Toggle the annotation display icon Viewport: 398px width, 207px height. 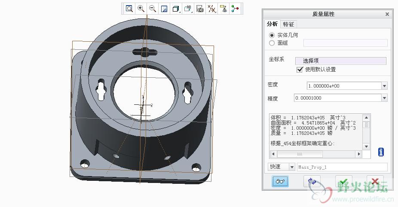223,9
